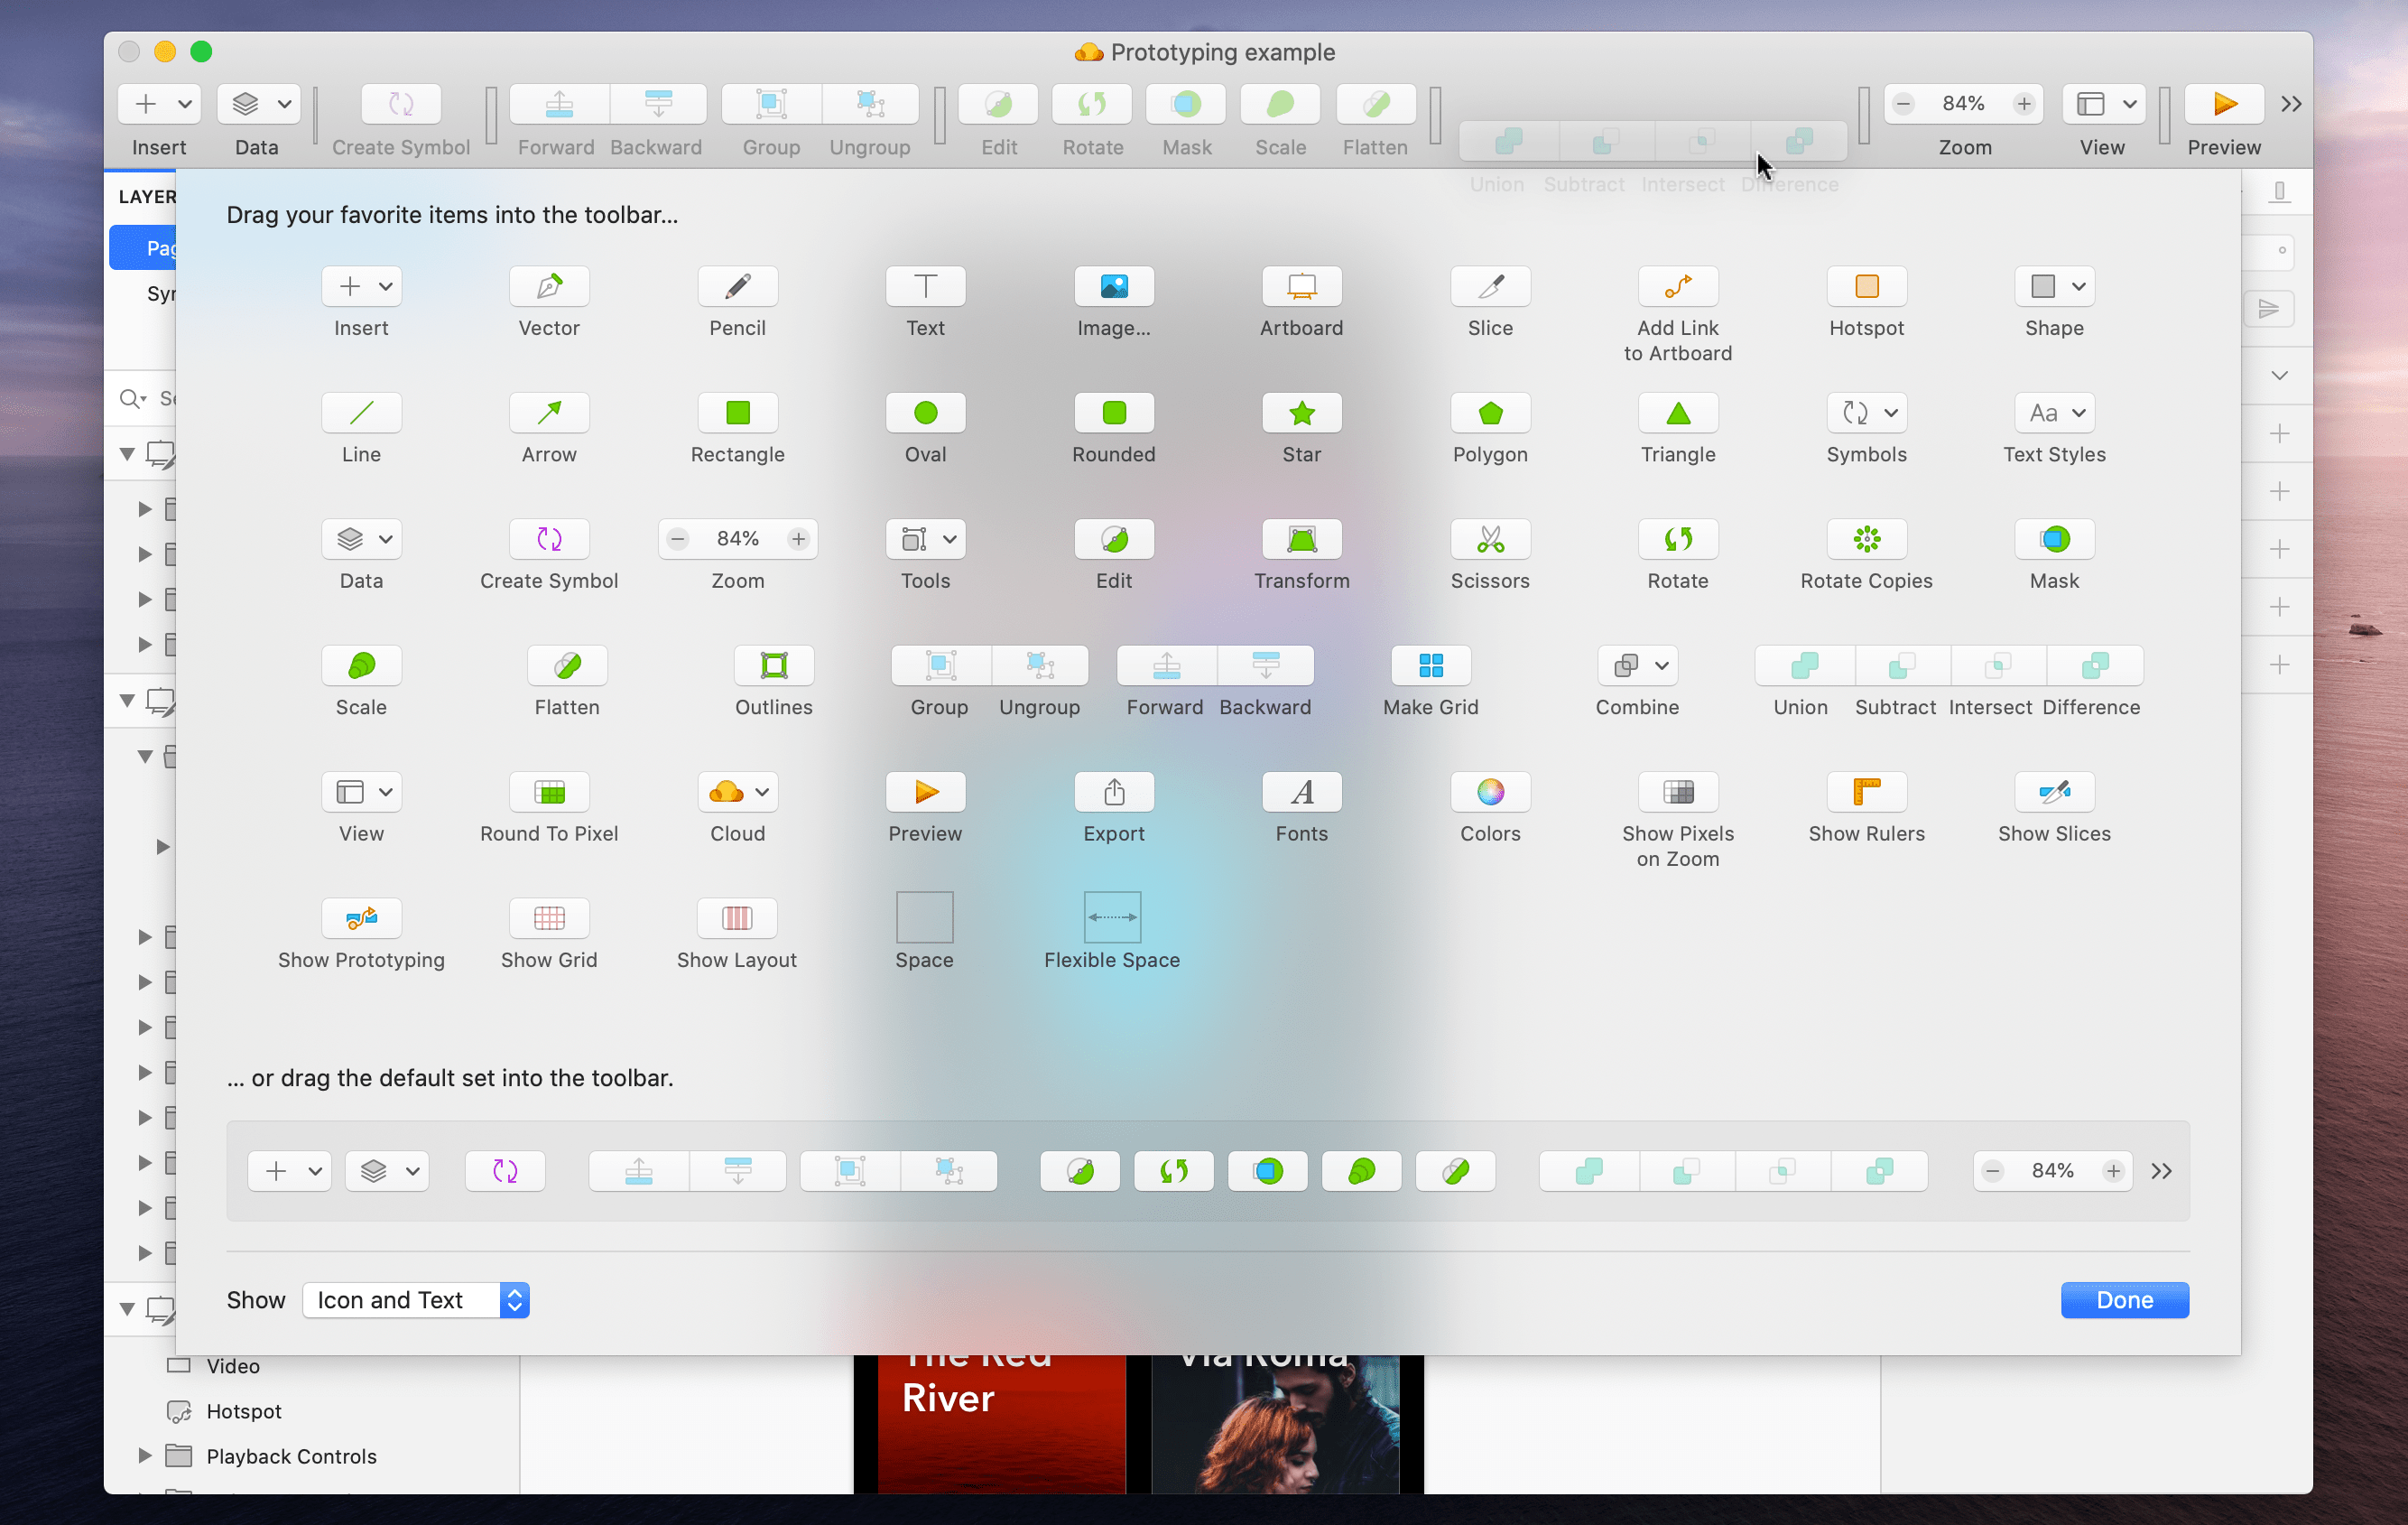Toggle the Show Layout item
Viewport: 2408px width, 1525px height.
(x=737, y=917)
